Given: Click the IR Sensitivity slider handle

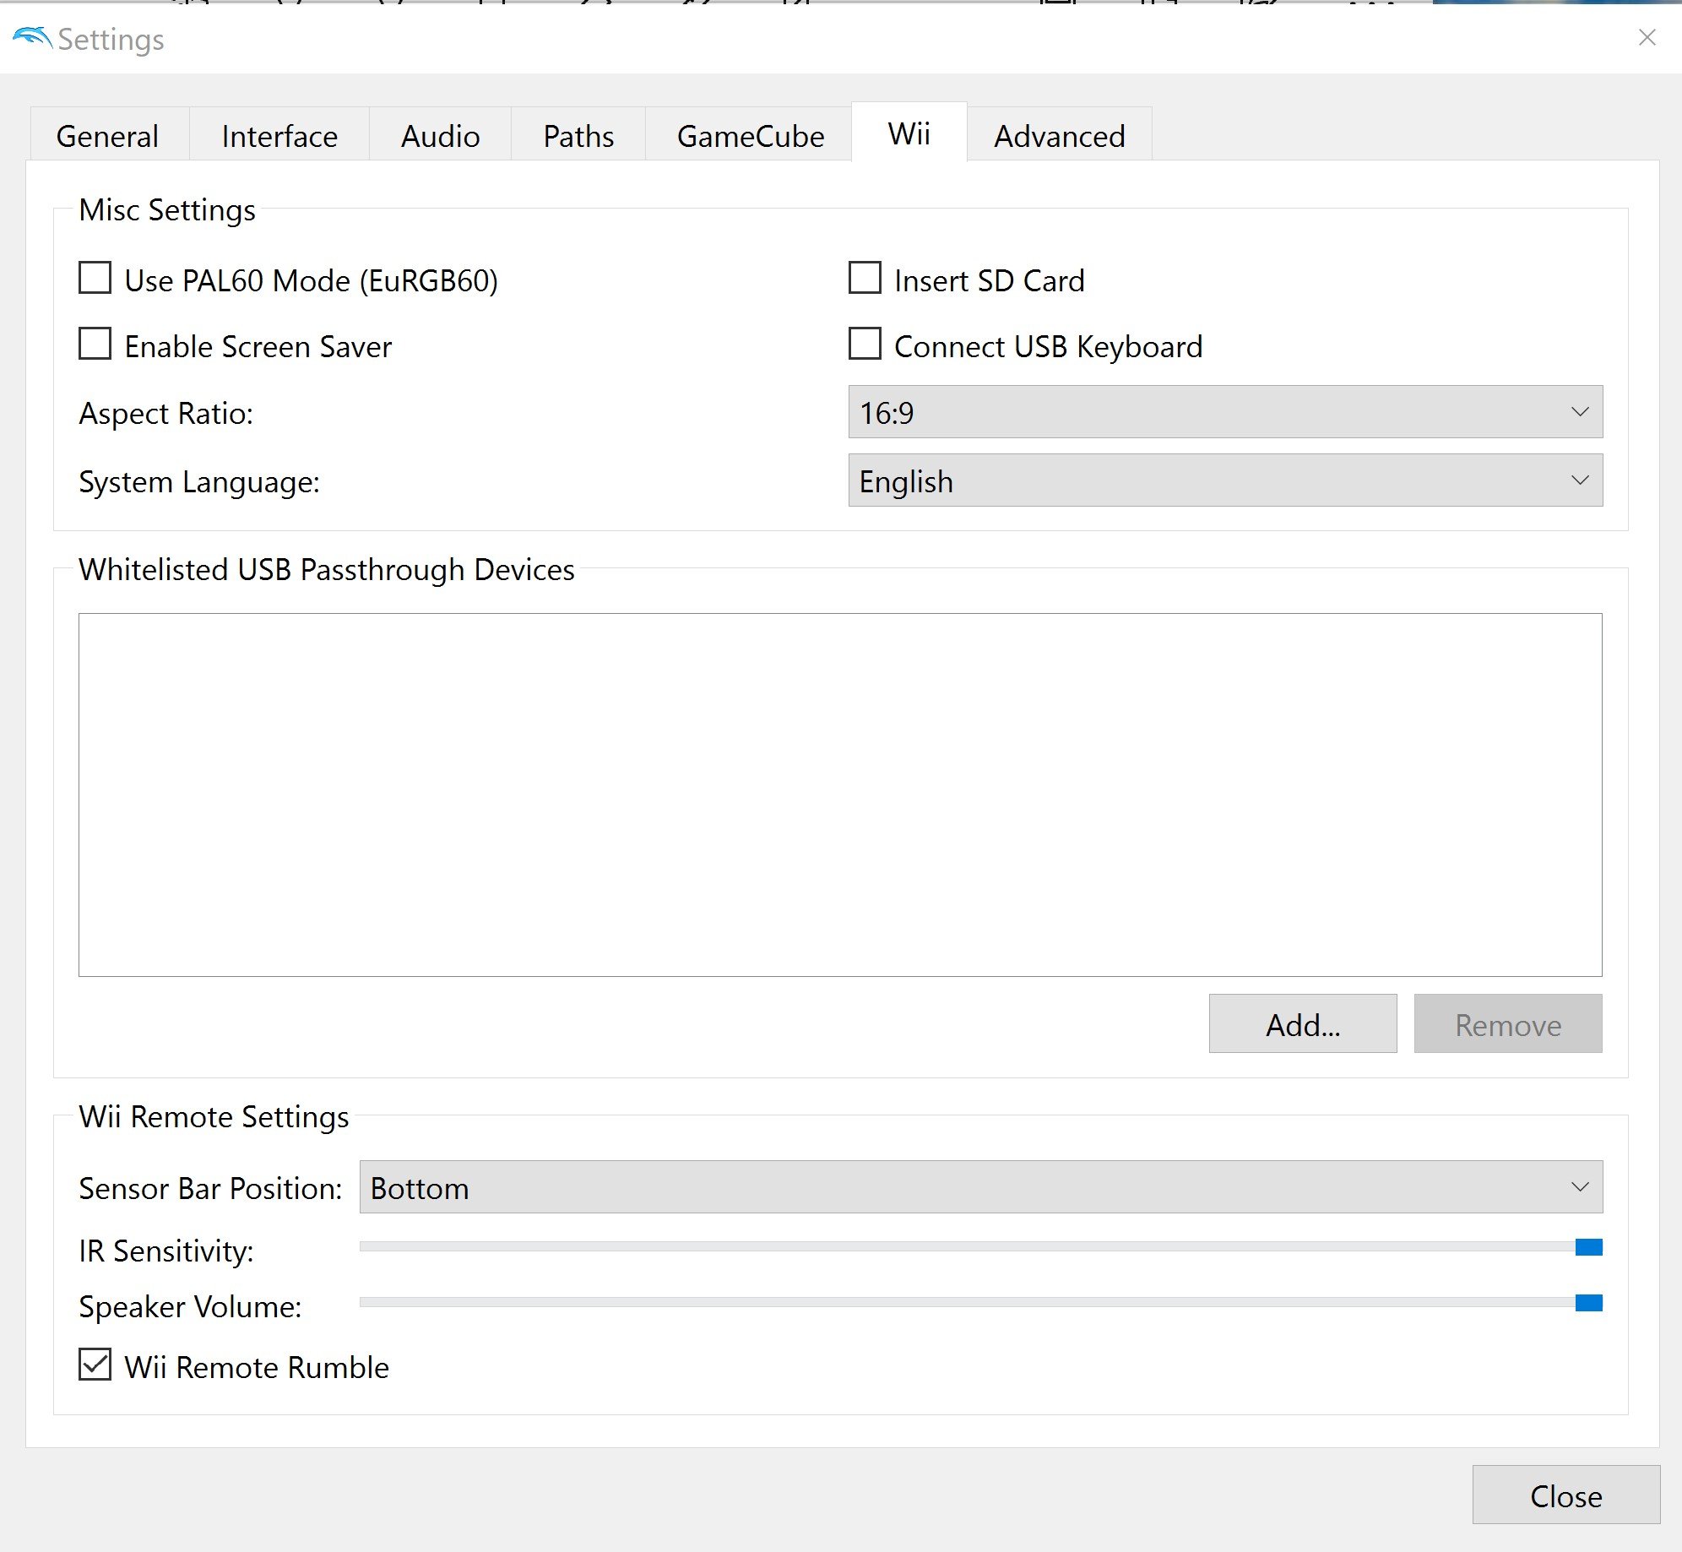Looking at the screenshot, I should click(1587, 1247).
